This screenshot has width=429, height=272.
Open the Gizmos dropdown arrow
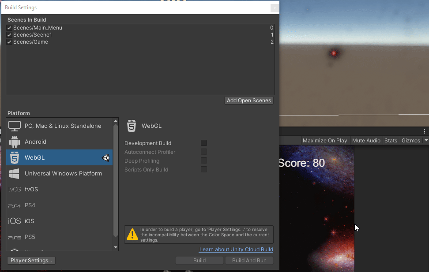(x=426, y=141)
